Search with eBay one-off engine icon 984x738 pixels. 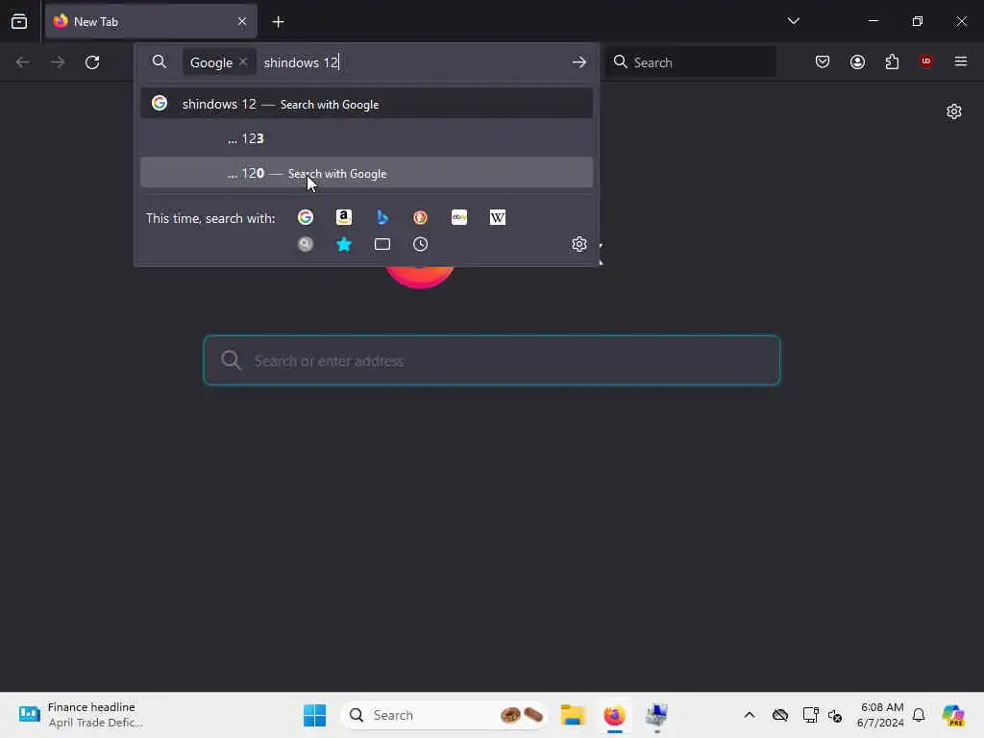click(459, 217)
